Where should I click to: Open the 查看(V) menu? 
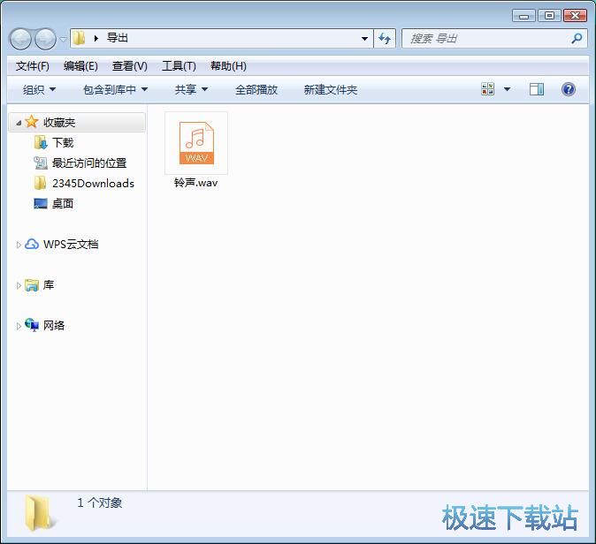tap(130, 66)
